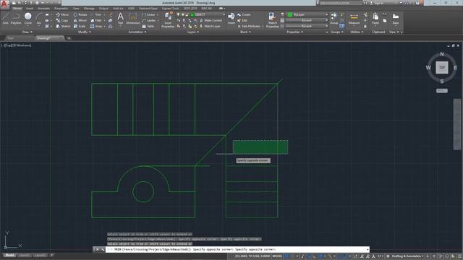The width and height of the screenshot is (463, 260).
Task: Activate the Mirror command
Action: (x=80, y=20)
